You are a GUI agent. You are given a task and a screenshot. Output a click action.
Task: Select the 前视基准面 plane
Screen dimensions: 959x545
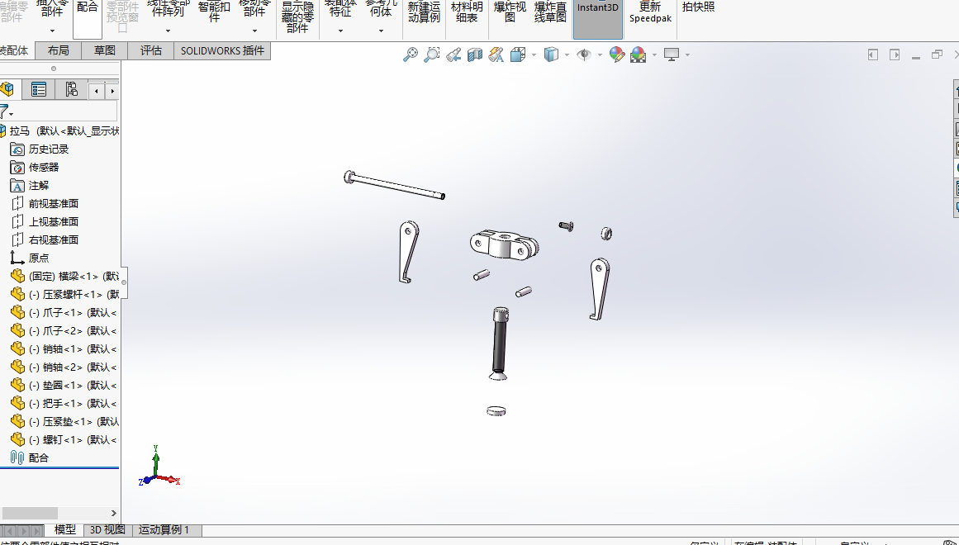tap(53, 204)
